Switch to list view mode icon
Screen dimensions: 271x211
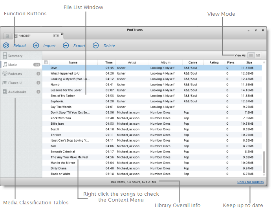point(251,55)
